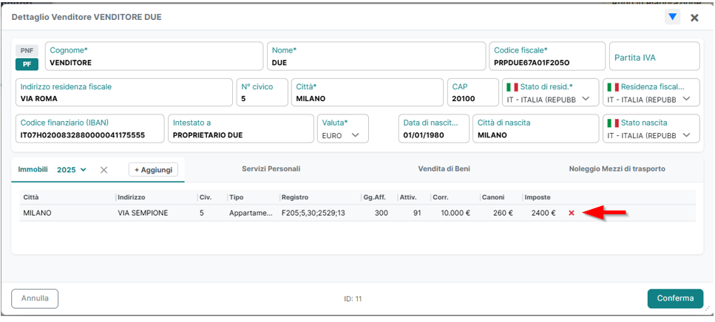Clear the Immobili year with the X icon
Viewport: 715px width, 322px height.
coord(104,169)
